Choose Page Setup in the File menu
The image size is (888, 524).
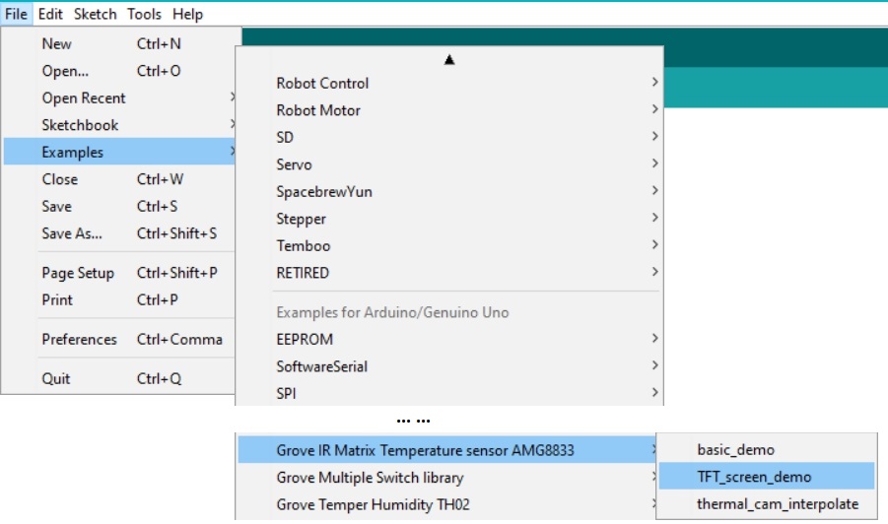point(119,273)
